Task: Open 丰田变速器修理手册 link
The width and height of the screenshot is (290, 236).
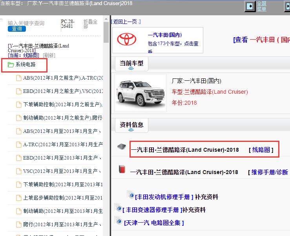Action: click(x=152, y=210)
